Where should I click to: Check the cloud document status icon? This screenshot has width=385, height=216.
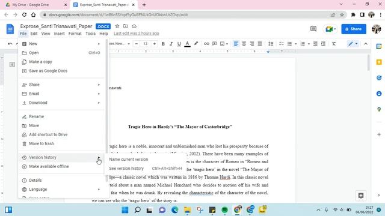coord(134,26)
